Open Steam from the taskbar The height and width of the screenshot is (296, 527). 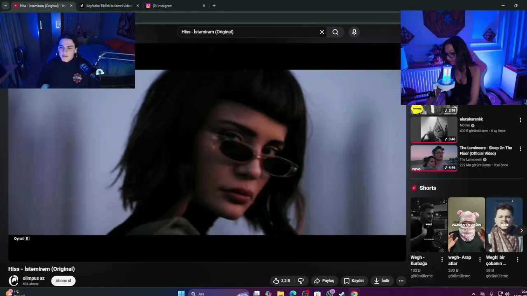(342, 294)
